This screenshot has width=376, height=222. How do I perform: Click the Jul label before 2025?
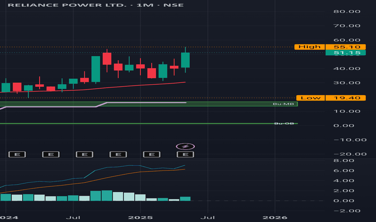coord(73,218)
